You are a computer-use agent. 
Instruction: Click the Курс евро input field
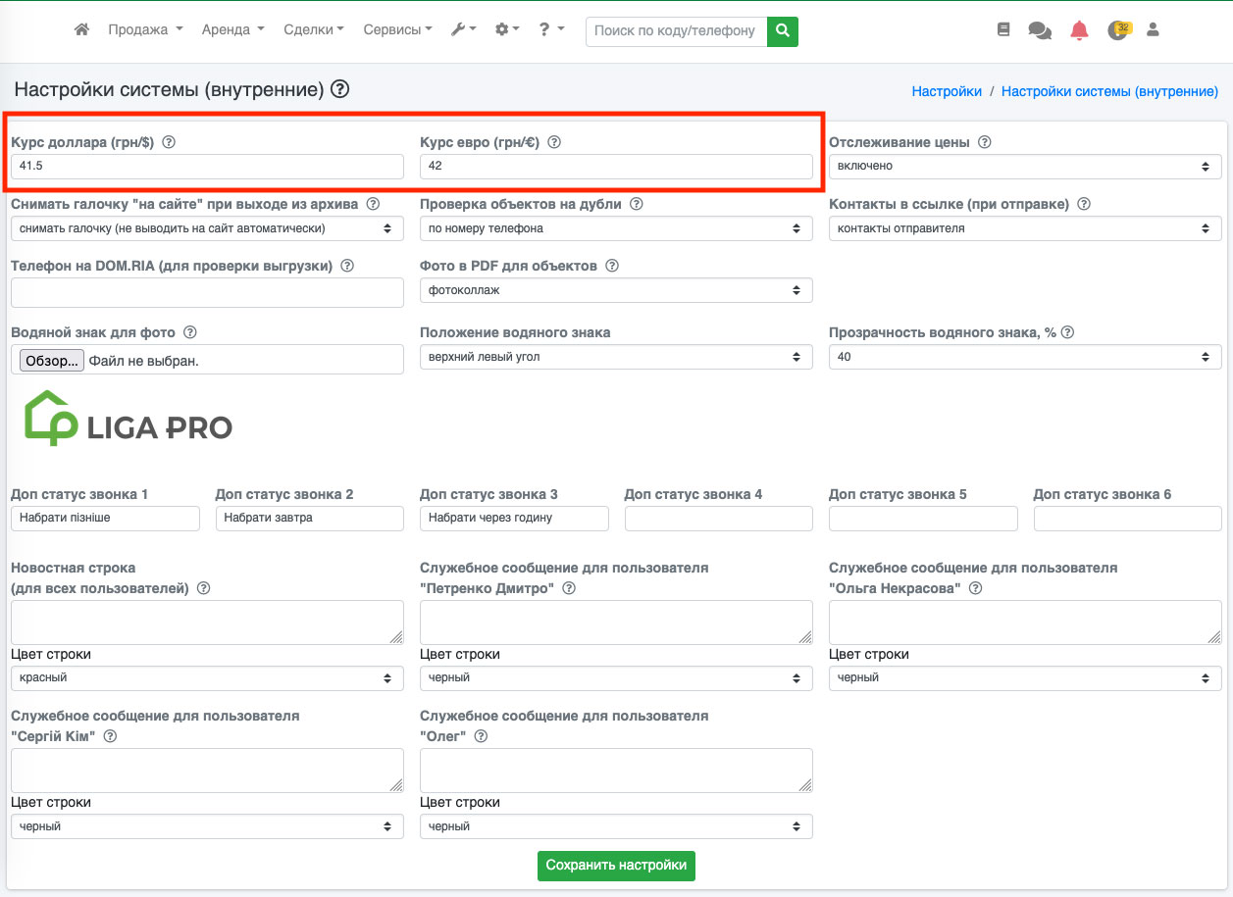(x=616, y=167)
